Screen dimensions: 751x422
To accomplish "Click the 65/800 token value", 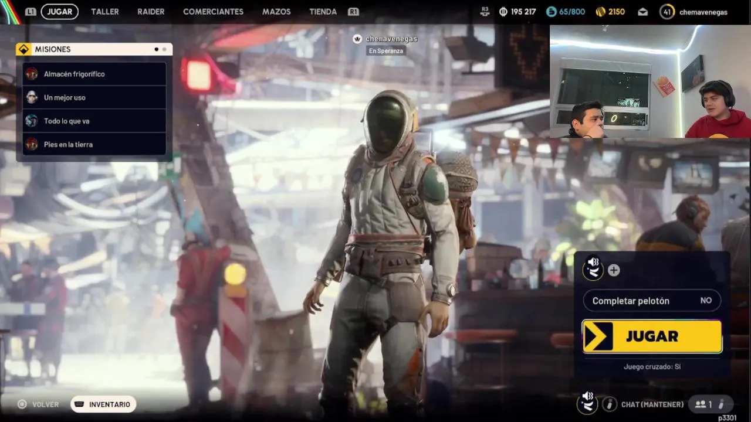I will point(571,12).
